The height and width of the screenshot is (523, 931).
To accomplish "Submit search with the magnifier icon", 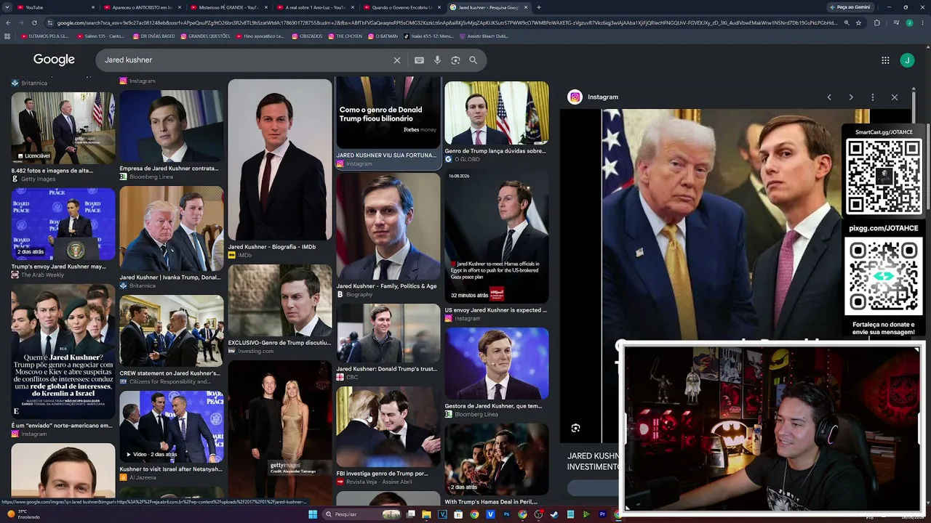I will point(474,60).
